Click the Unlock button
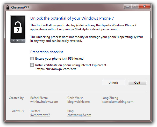The image size is (157, 127). pos(113,83)
